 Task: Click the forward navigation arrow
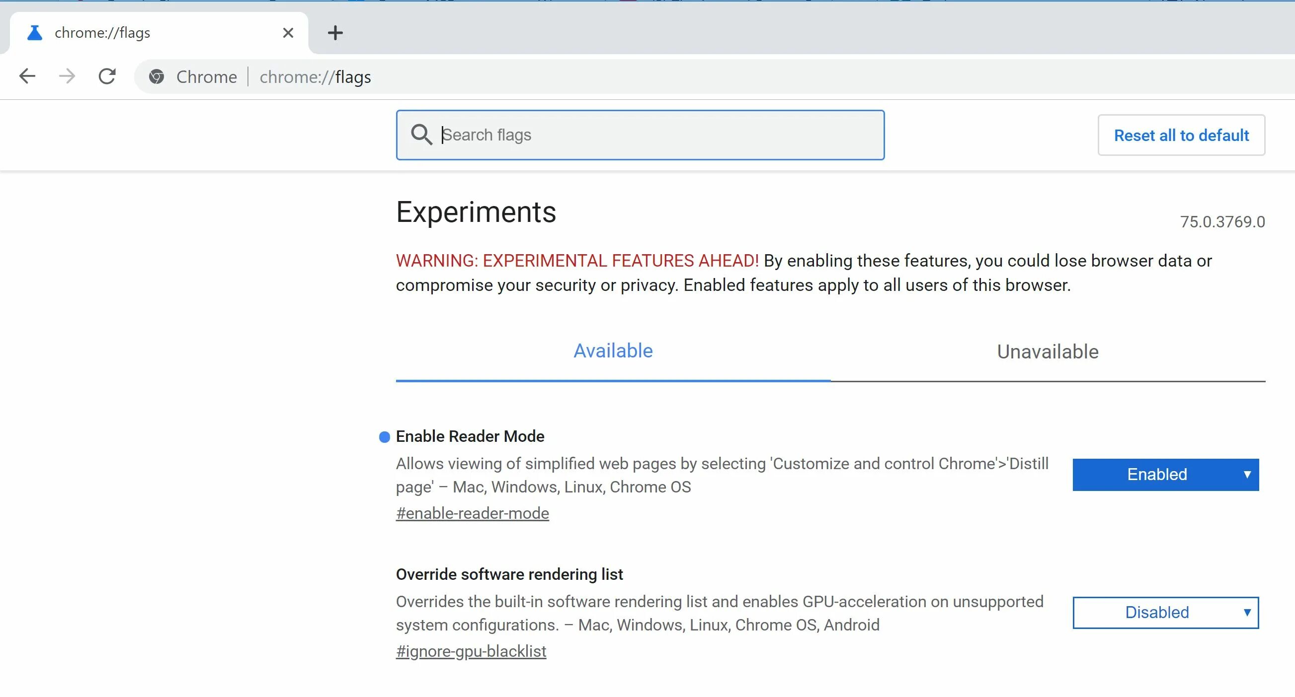[67, 76]
